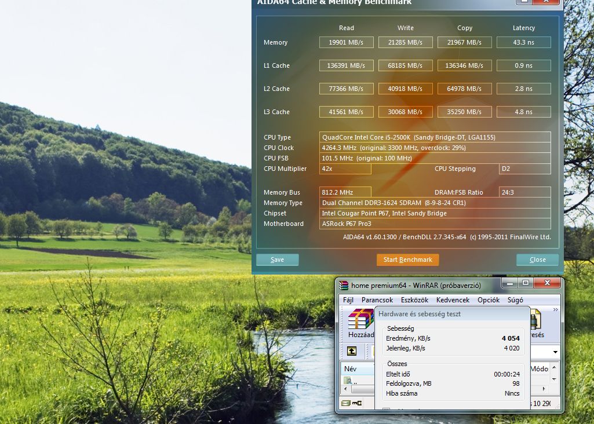Click the down arrow of the WinRAR vertical scrollbar
The height and width of the screenshot is (424, 594).
(x=554, y=379)
